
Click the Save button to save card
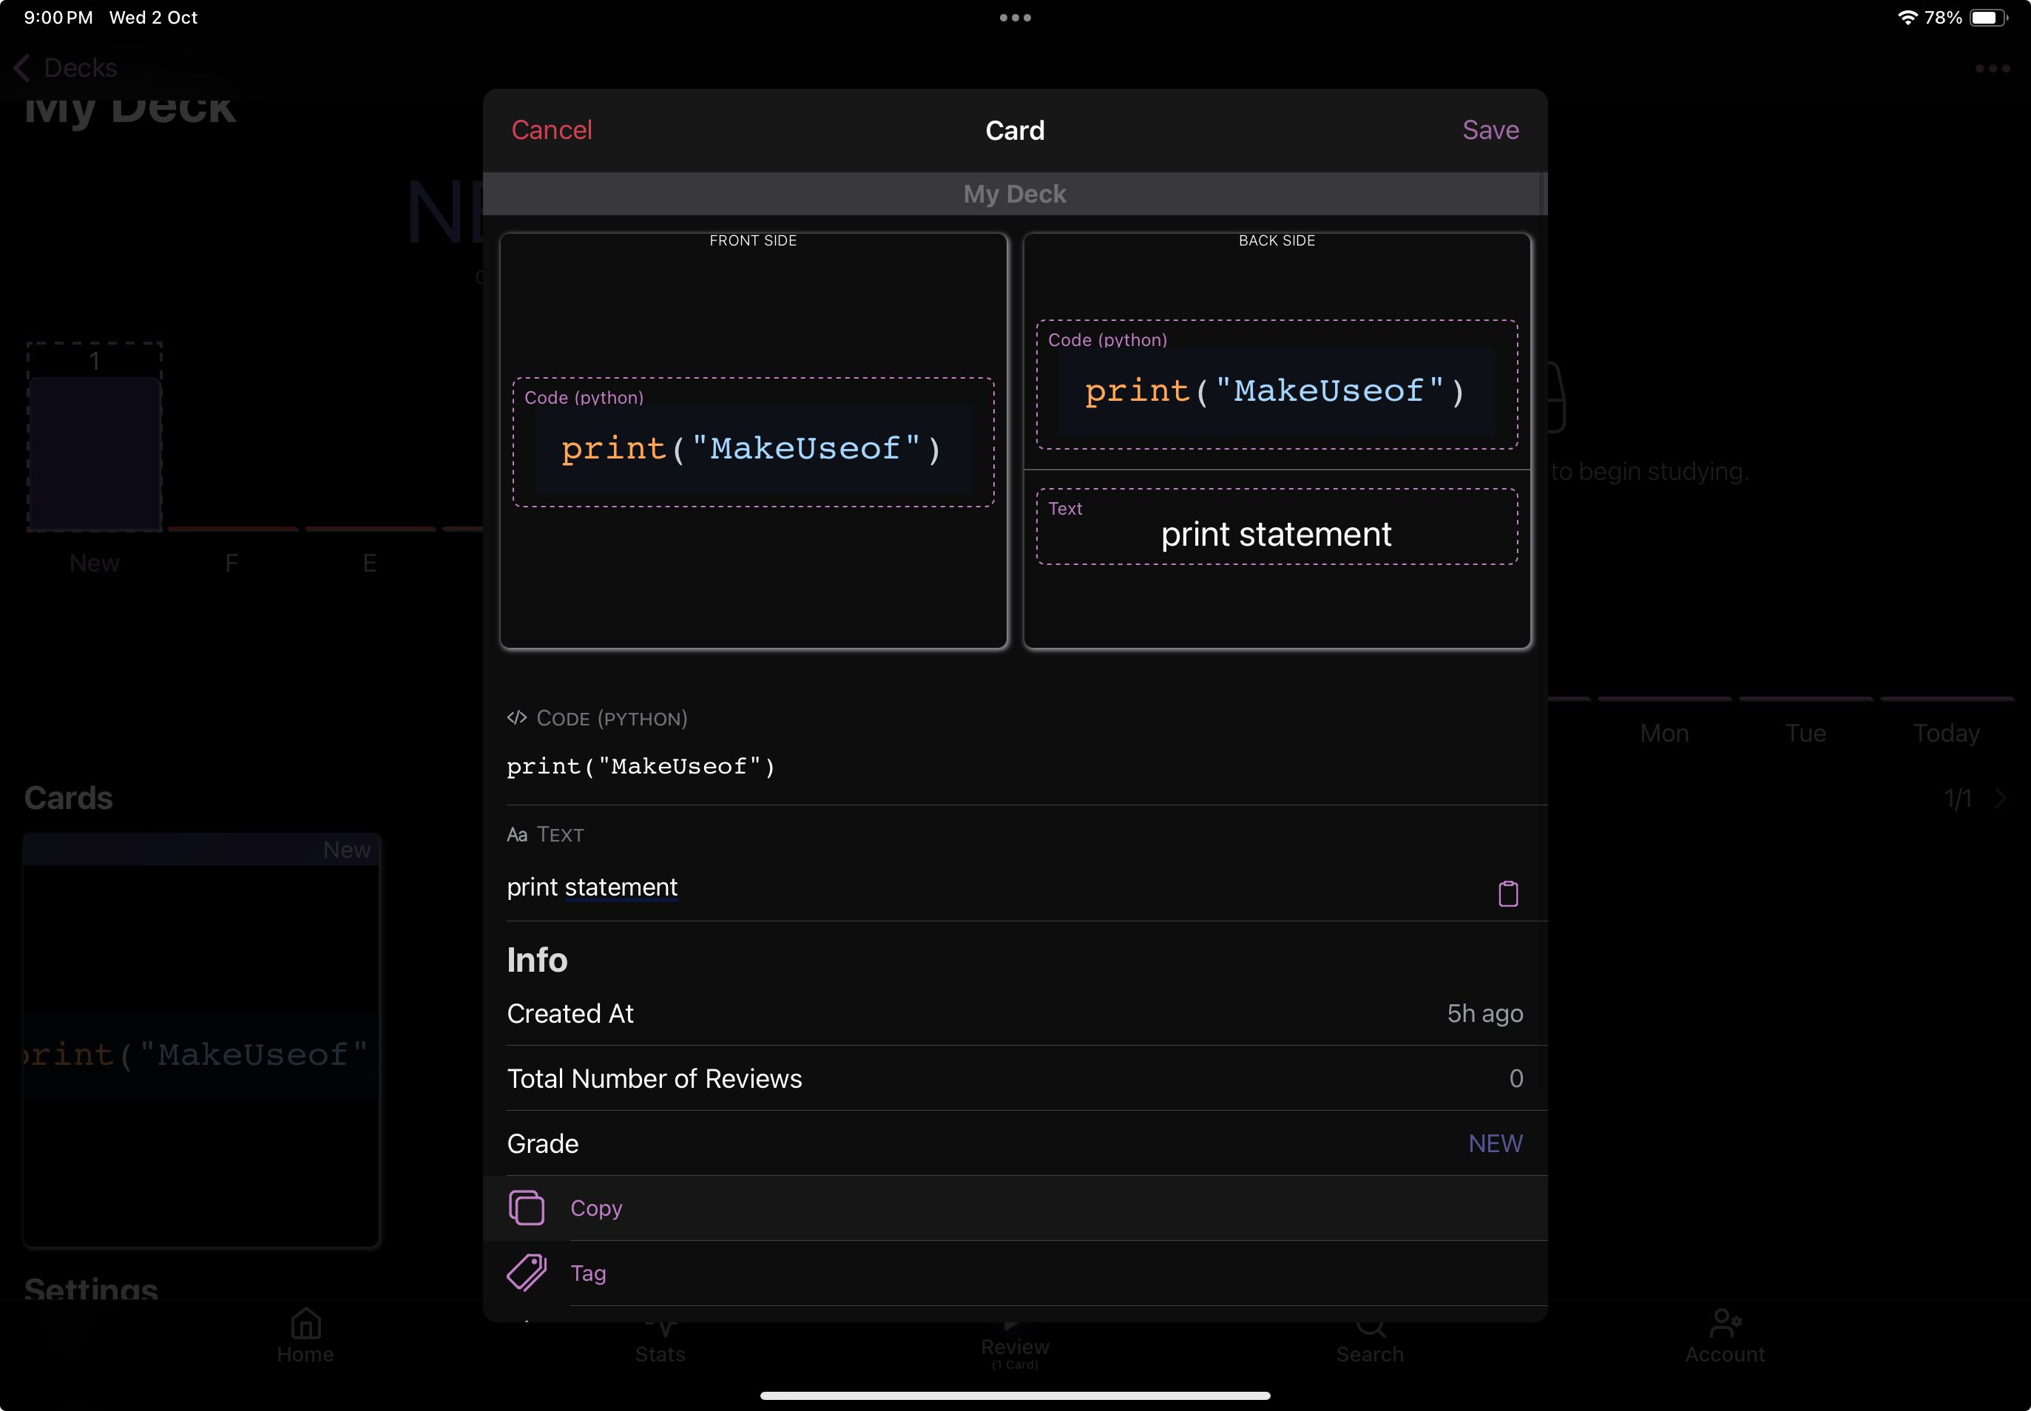[1491, 129]
